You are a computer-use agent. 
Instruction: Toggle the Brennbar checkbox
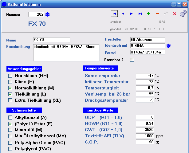[132, 60]
